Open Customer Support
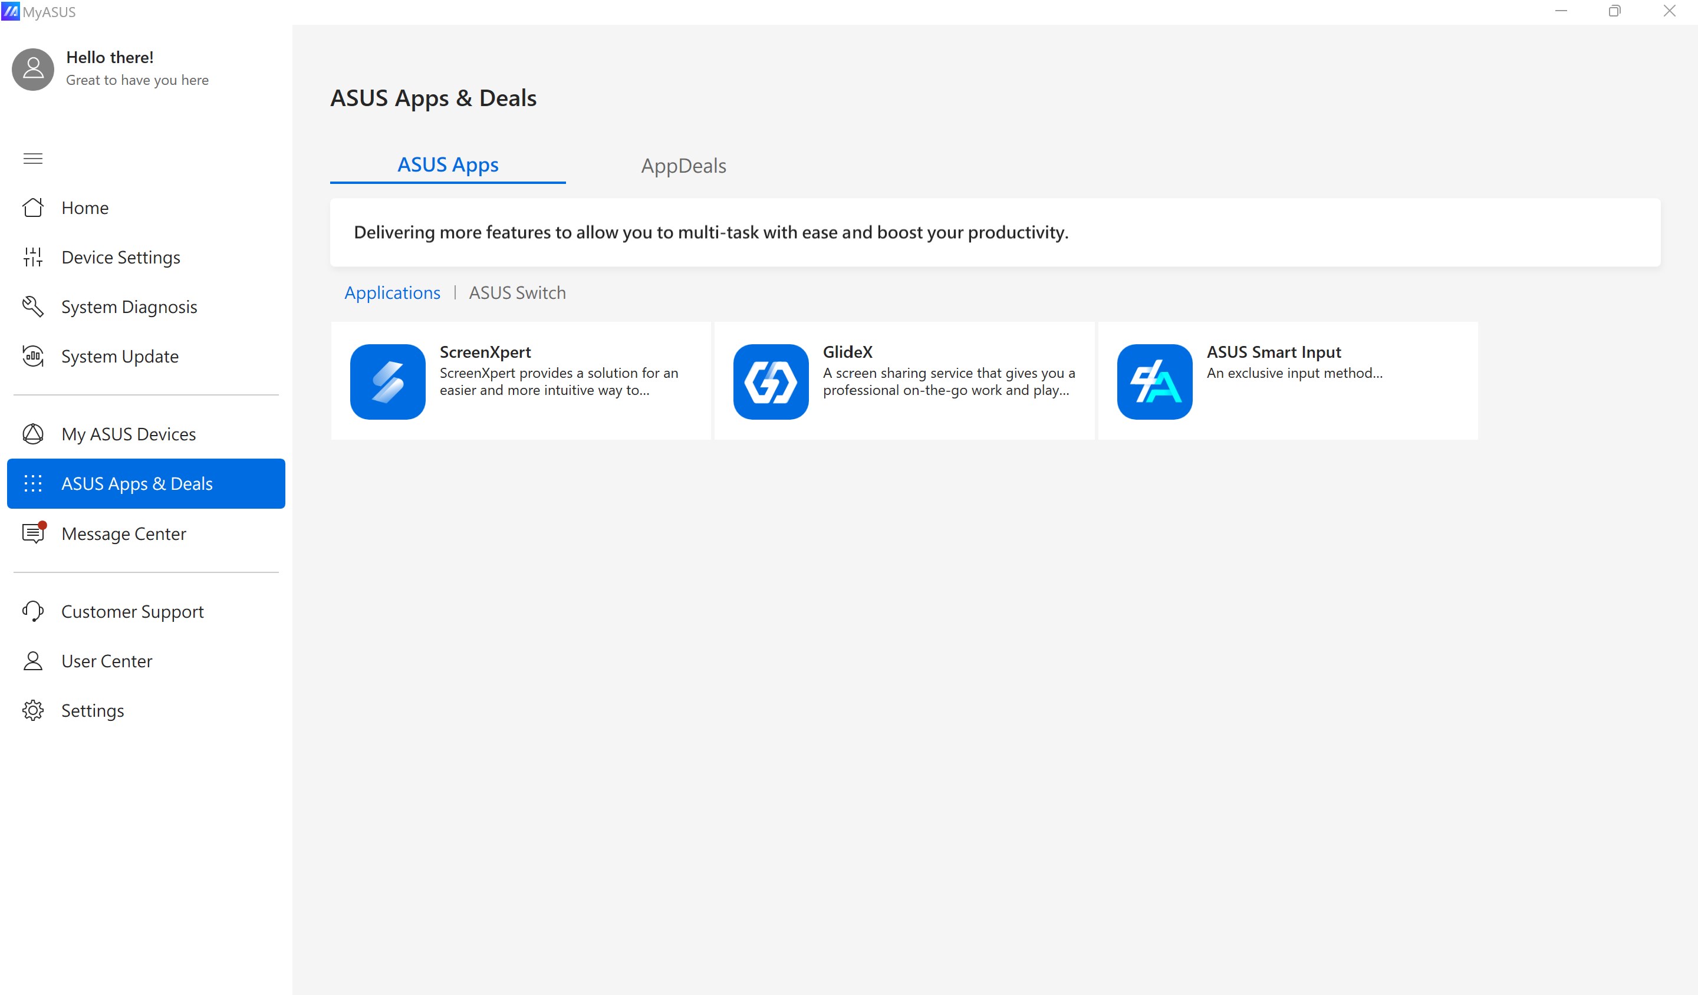Image resolution: width=1698 pixels, height=995 pixels. point(132,612)
